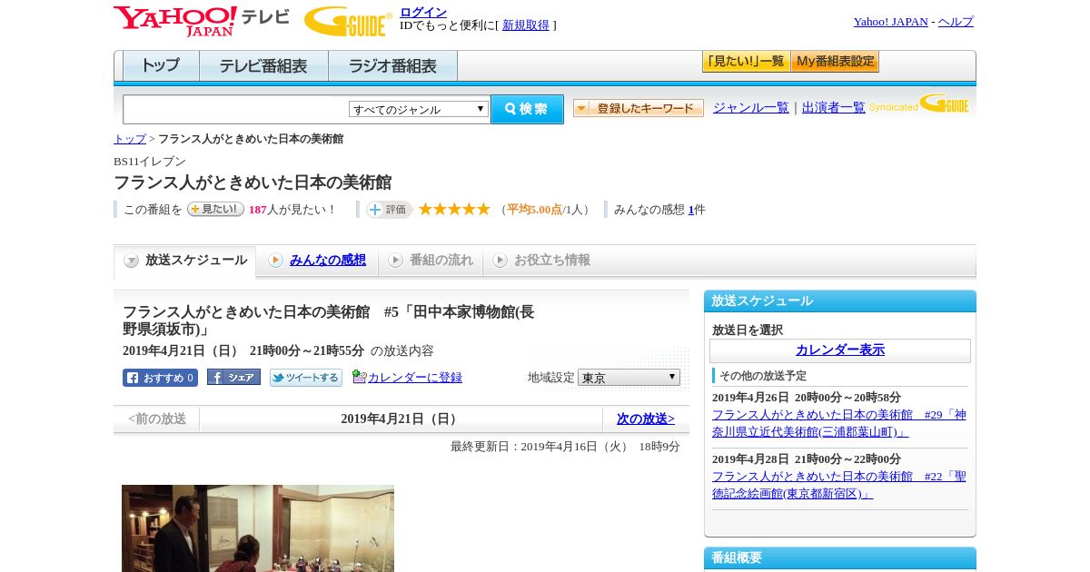Go to トップ in the breadcrumb
The height and width of the screenshot is (572, 1090).
pyautogui.click(x=130, y=139)
